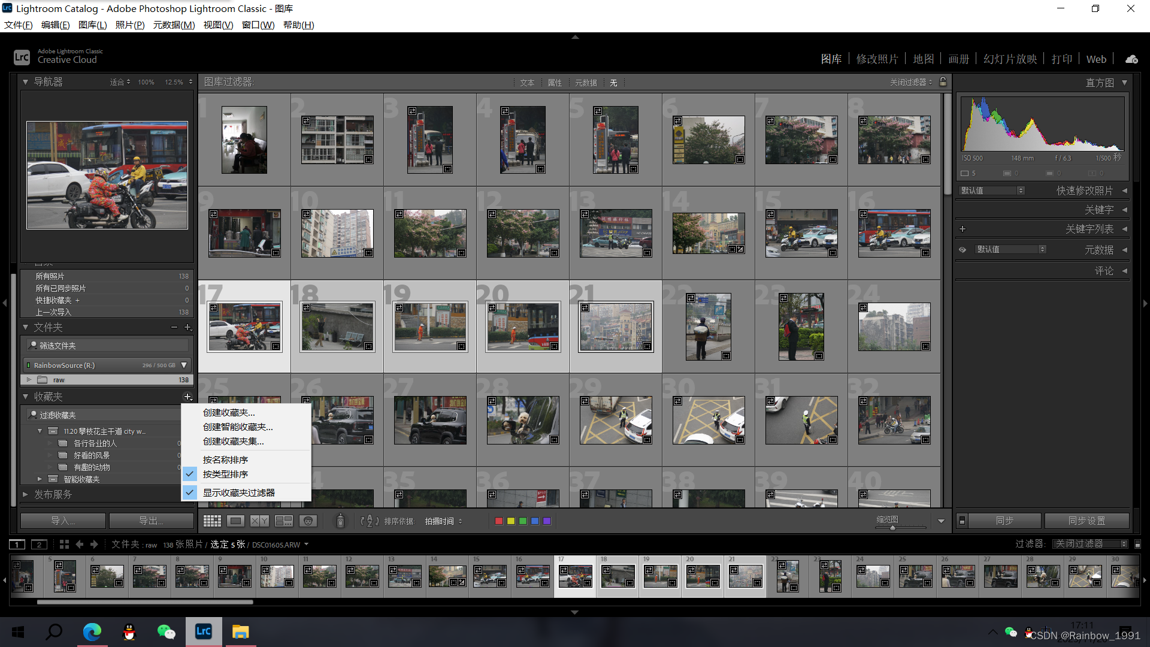Apply green color label swatch
Image resolution: width=1150 pixels, height=647 pixels.
523,521
